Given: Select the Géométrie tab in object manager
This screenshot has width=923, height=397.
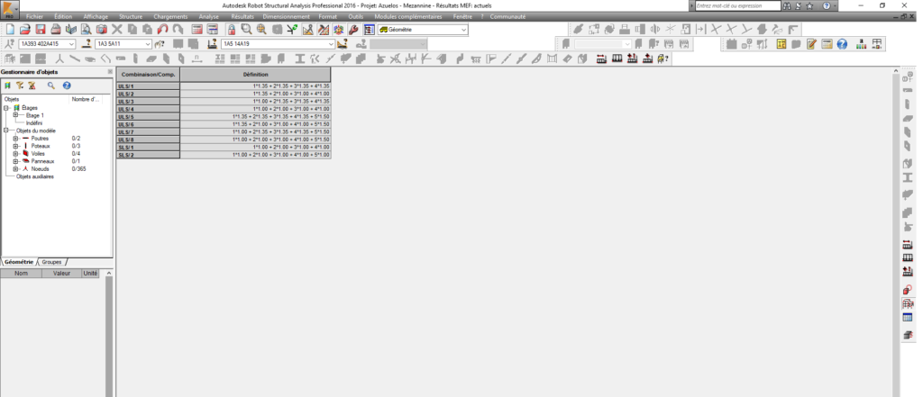Looking at the screenshot, I should tap(18, 262).
